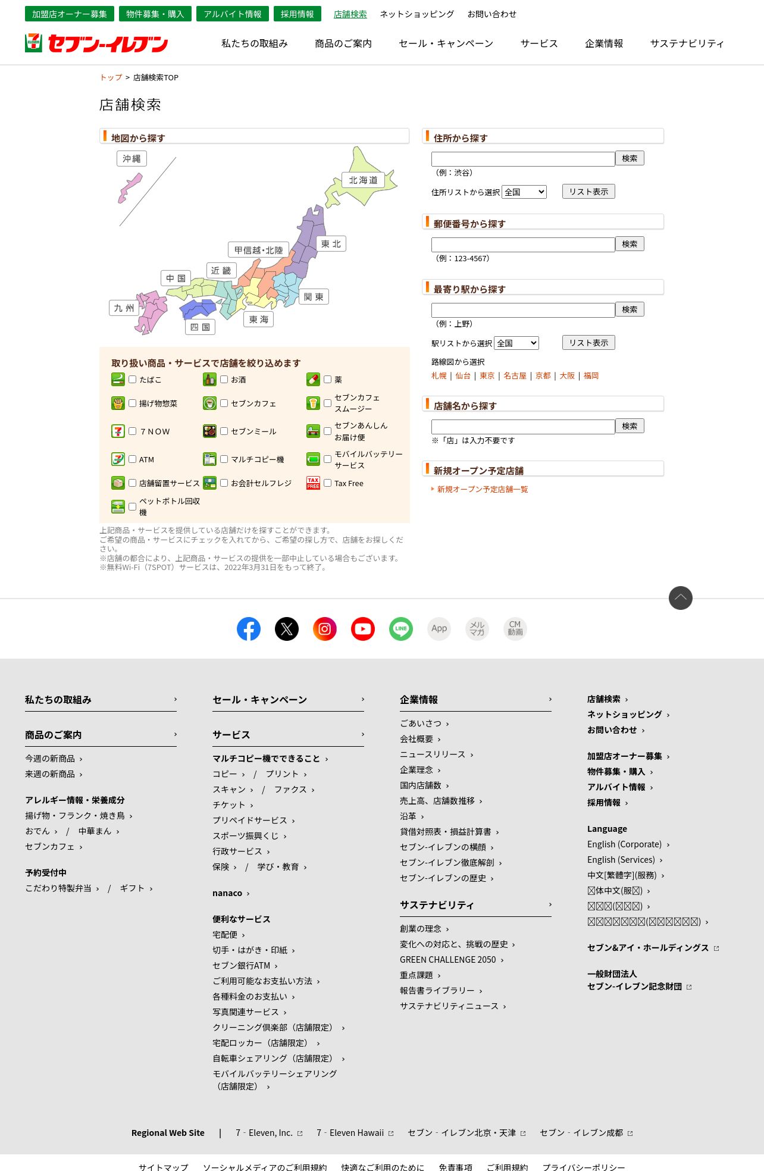Open the YouTube social icon
This screenshot has width=764, height=1171.
(x=363, y=629)
